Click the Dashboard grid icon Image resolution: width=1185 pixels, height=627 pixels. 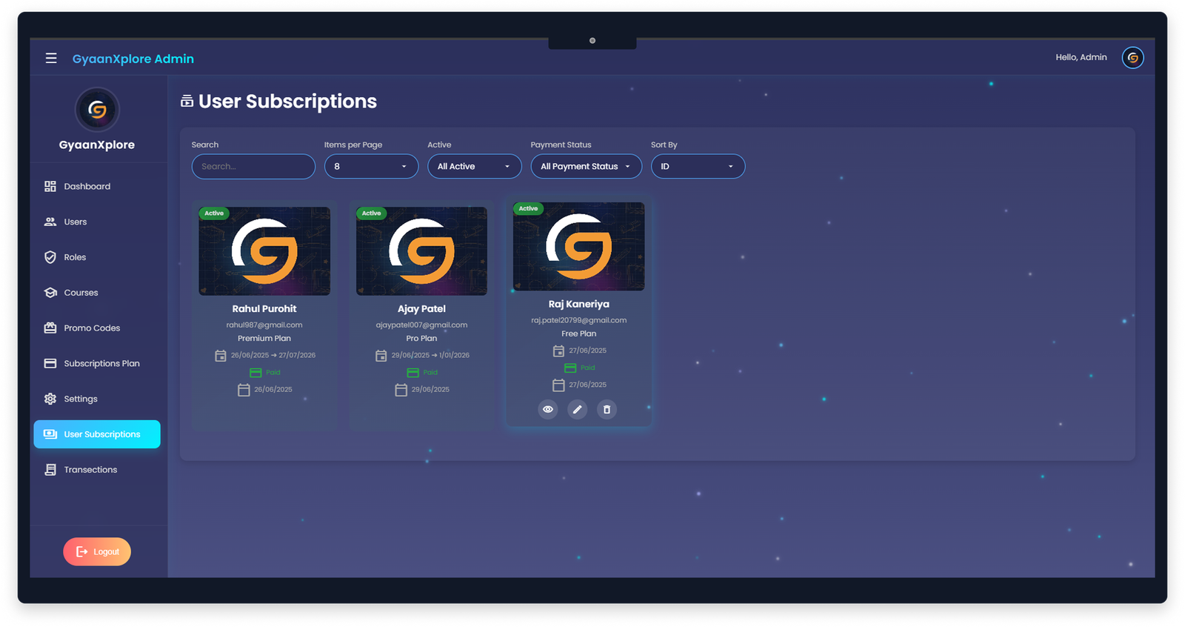point(50,187)
